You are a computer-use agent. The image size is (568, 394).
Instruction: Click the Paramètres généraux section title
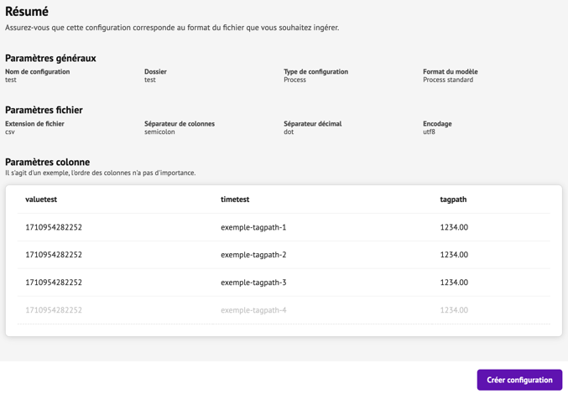pos(50,59)
